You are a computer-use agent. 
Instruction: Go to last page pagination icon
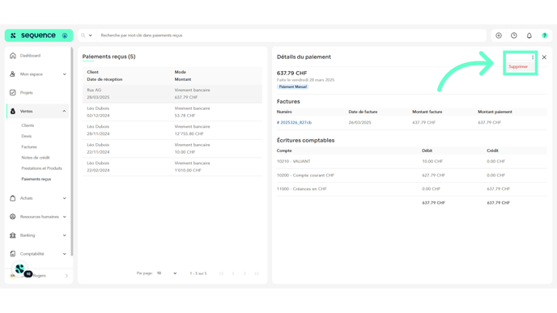pyautogui.click(x=256, y=273)
